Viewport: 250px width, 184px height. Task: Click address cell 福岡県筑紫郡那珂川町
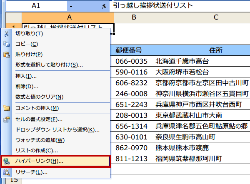(x=202, y=159)
